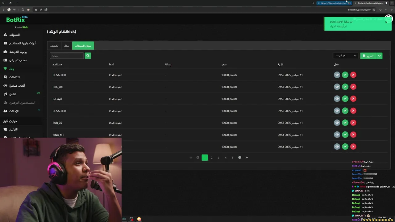
Task: Click the green search magnifier button
Action: (88, 55)
